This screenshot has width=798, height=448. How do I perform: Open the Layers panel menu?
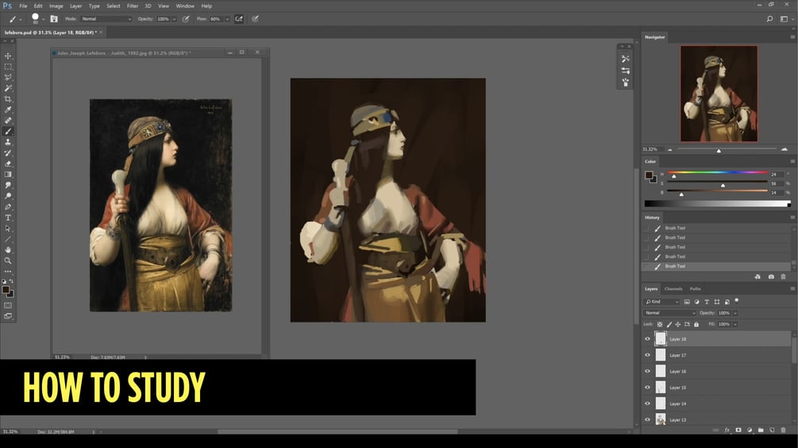click(792, 289)
